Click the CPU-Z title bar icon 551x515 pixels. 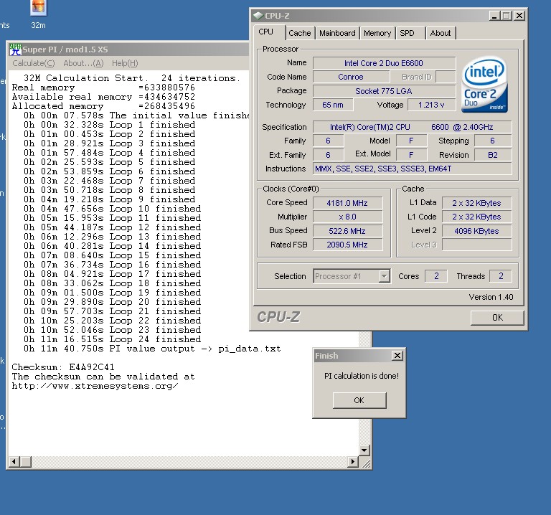258,16
